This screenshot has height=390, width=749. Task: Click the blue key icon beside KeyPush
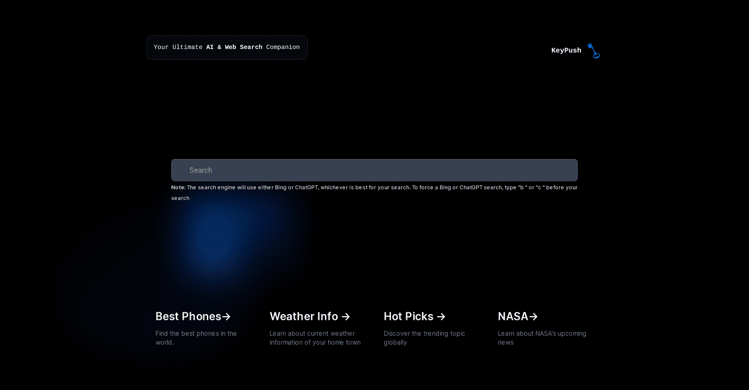tap(593, 51)
